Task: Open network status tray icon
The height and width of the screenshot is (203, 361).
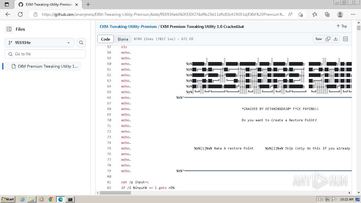Action: 328,199
